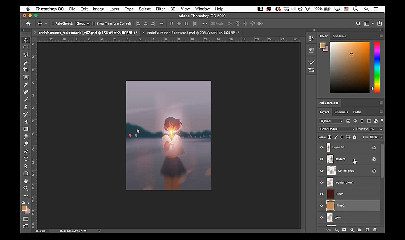Select the Hand tool
The width and height of the screenshot is (405, 240).
pyautogui.click(x=26, y=181)
